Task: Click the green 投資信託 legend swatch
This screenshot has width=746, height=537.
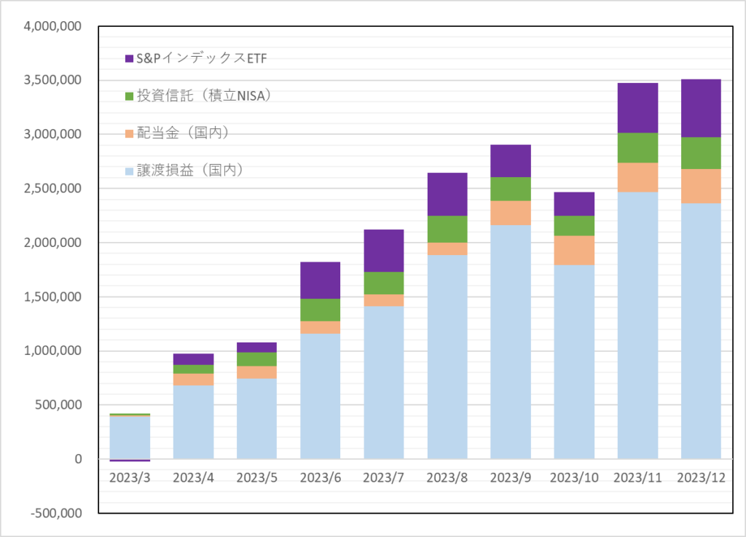Action: pyautogui.click(x=129, y=96)
